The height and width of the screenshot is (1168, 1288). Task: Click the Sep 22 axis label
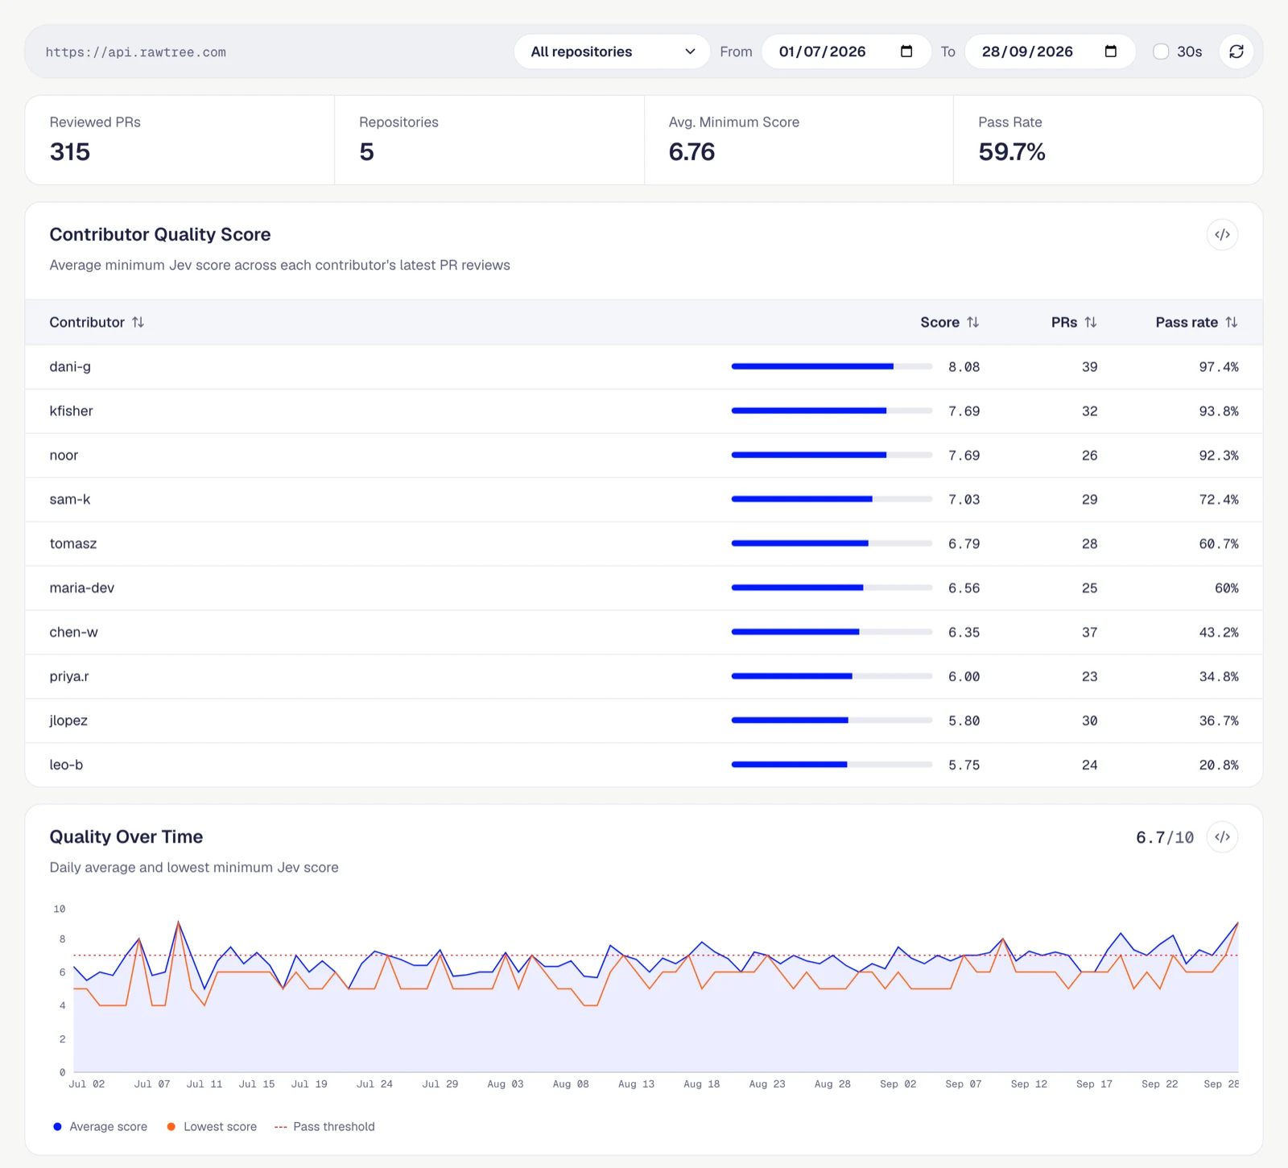coord(1159,1084)
